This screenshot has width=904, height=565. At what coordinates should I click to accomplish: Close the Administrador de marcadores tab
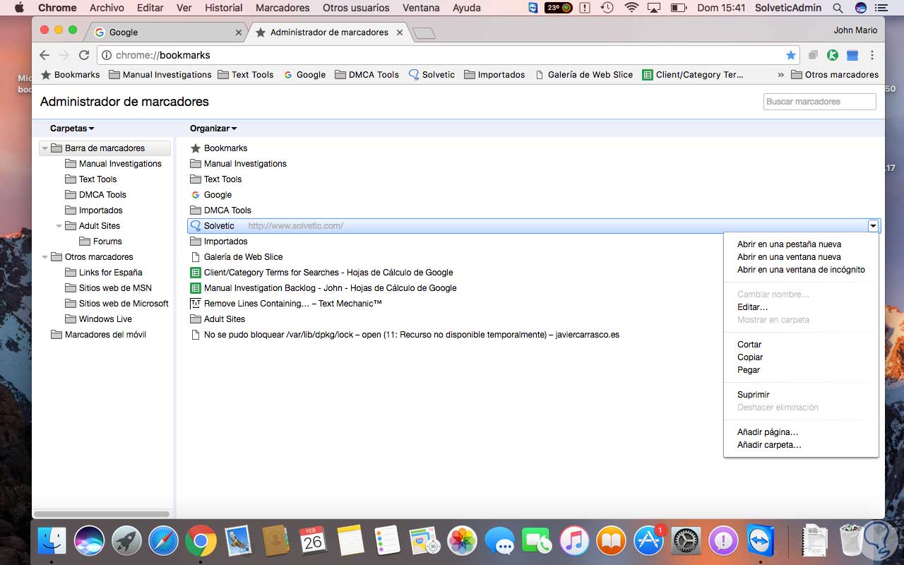point(400,32)
